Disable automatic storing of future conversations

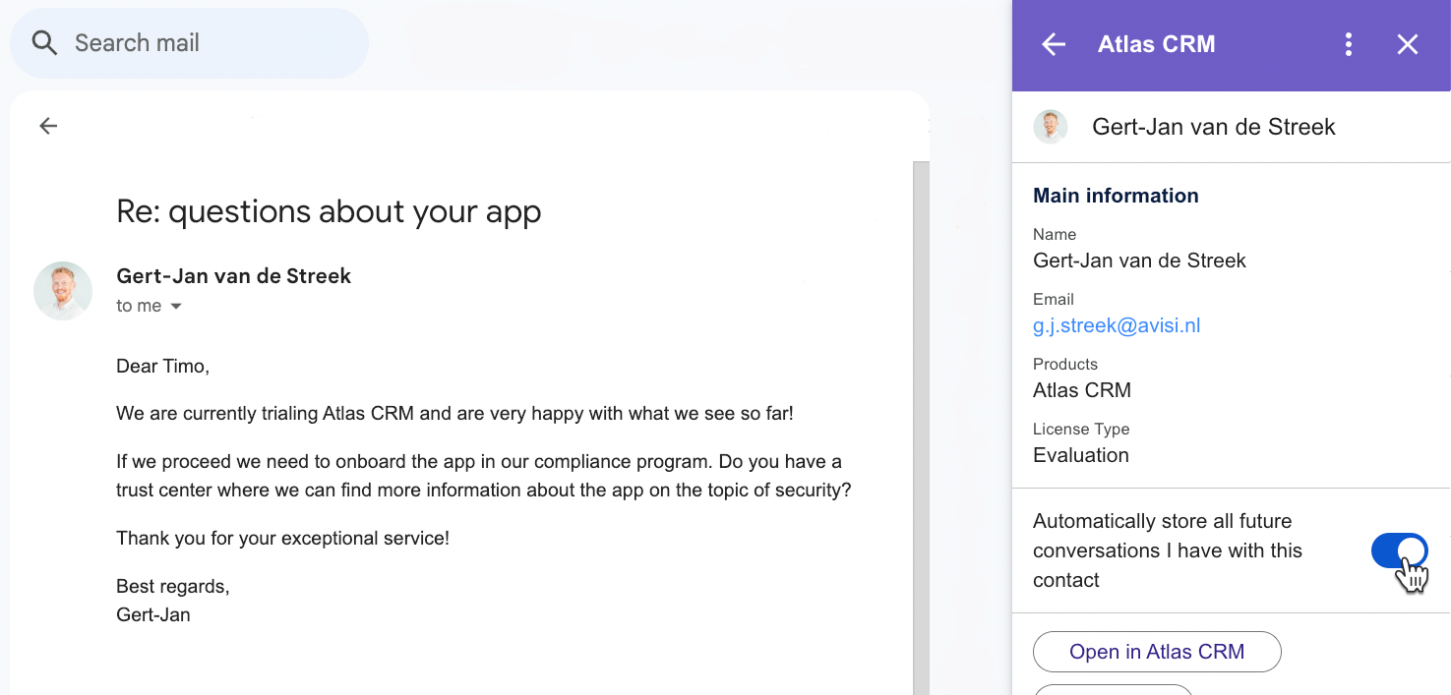(x=1399, y=551)
